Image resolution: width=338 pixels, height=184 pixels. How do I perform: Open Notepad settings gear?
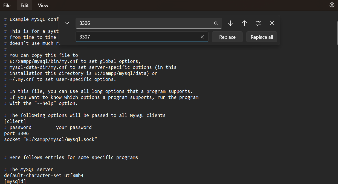[332, 5]
